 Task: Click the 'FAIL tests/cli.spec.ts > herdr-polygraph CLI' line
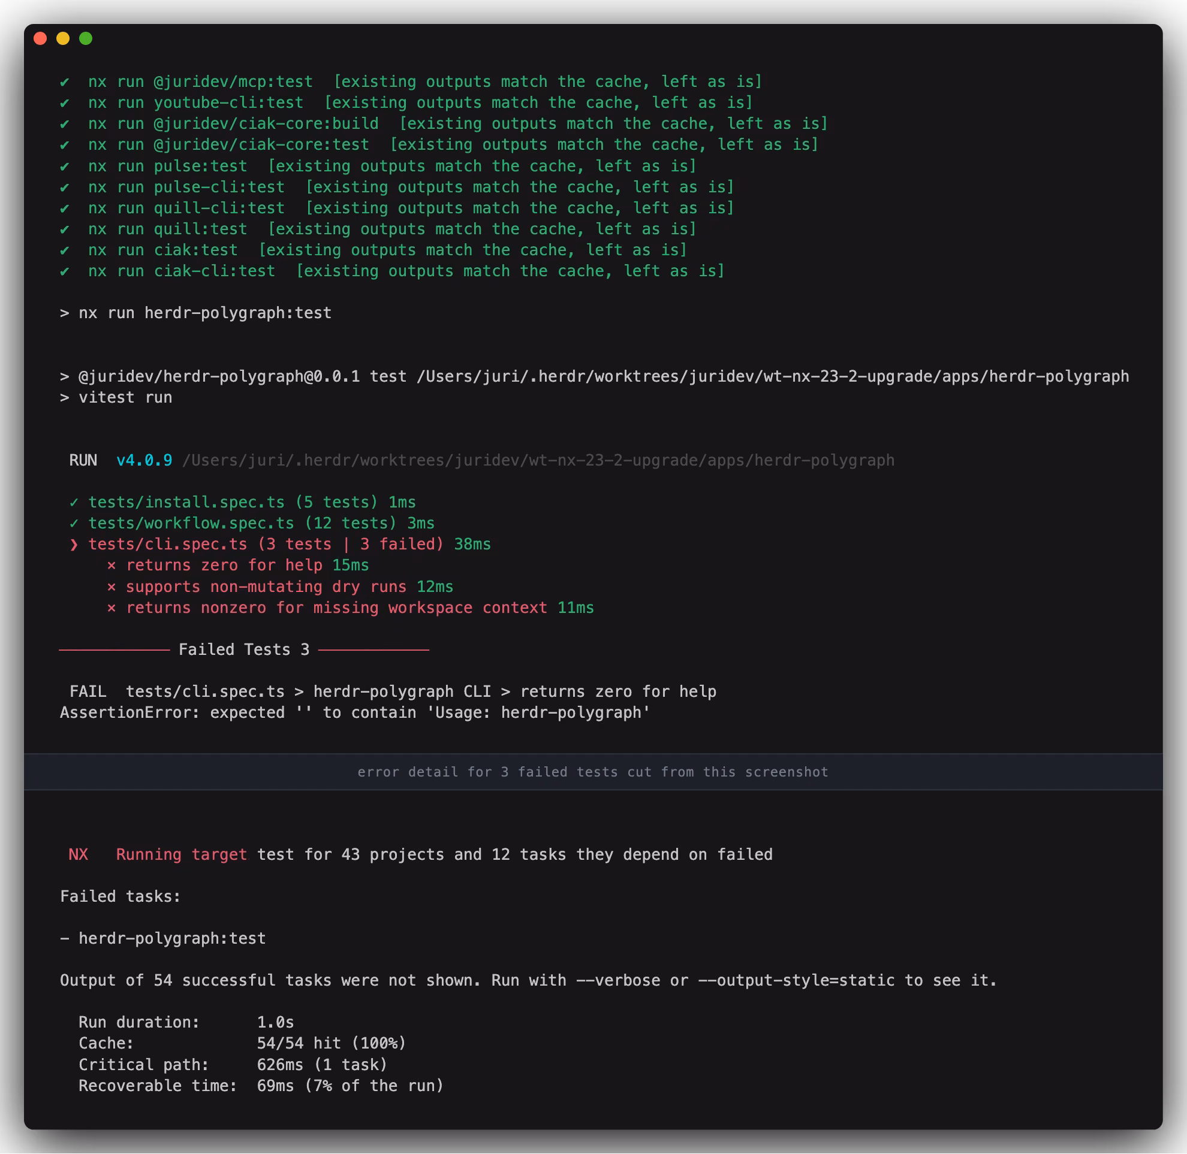click(393, 691)
